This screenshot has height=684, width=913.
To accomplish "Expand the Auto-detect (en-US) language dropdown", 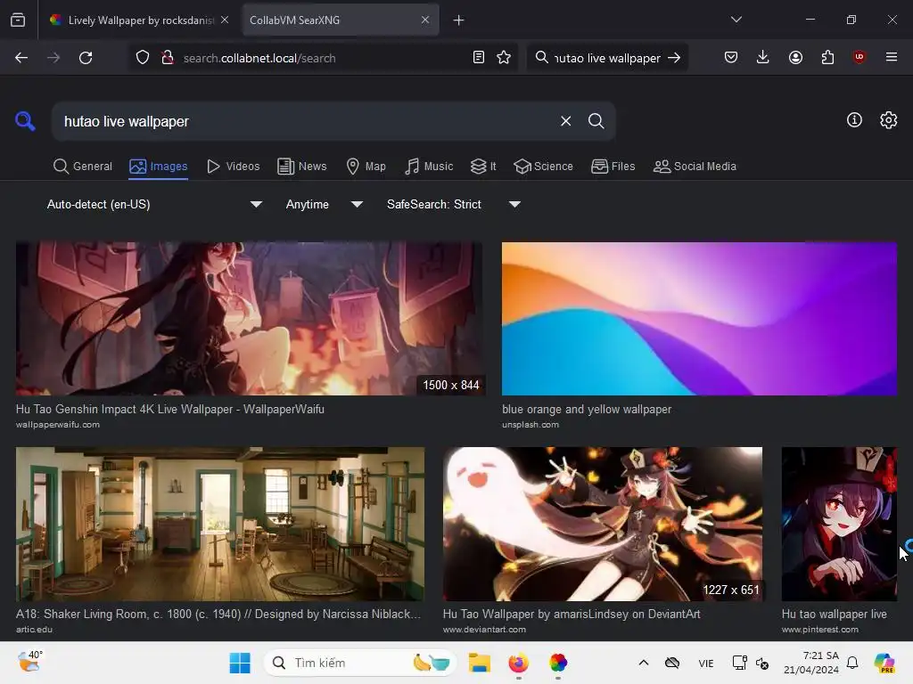I will 154,204.
